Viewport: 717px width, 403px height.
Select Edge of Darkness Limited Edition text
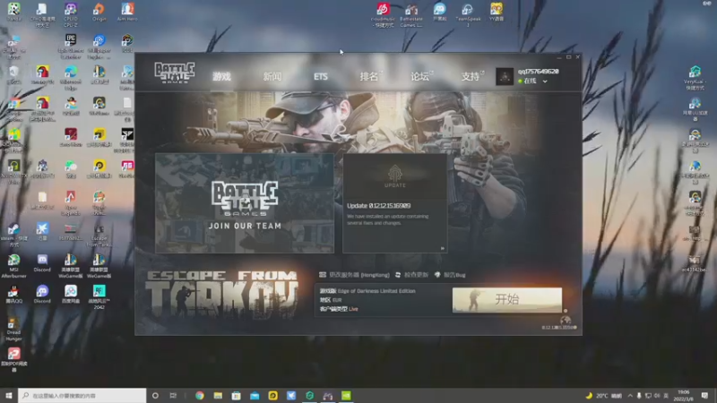click(x=376, y=290)
